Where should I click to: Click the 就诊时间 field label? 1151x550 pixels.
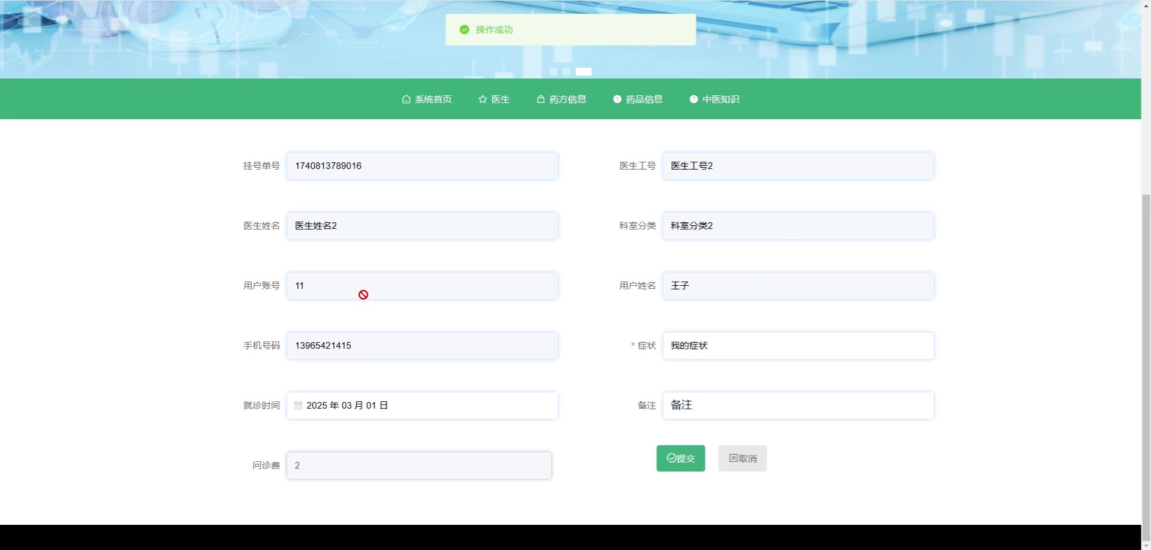click(x=261, y=406)
